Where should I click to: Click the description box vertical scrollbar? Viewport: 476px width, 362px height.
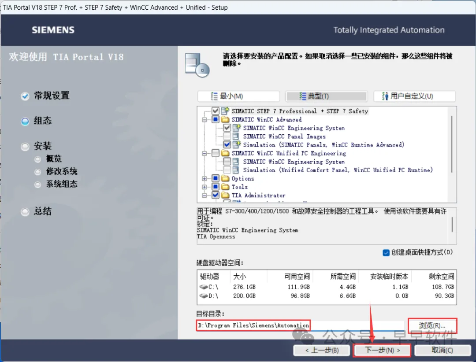pyautogui.click(x=452, y=225)
